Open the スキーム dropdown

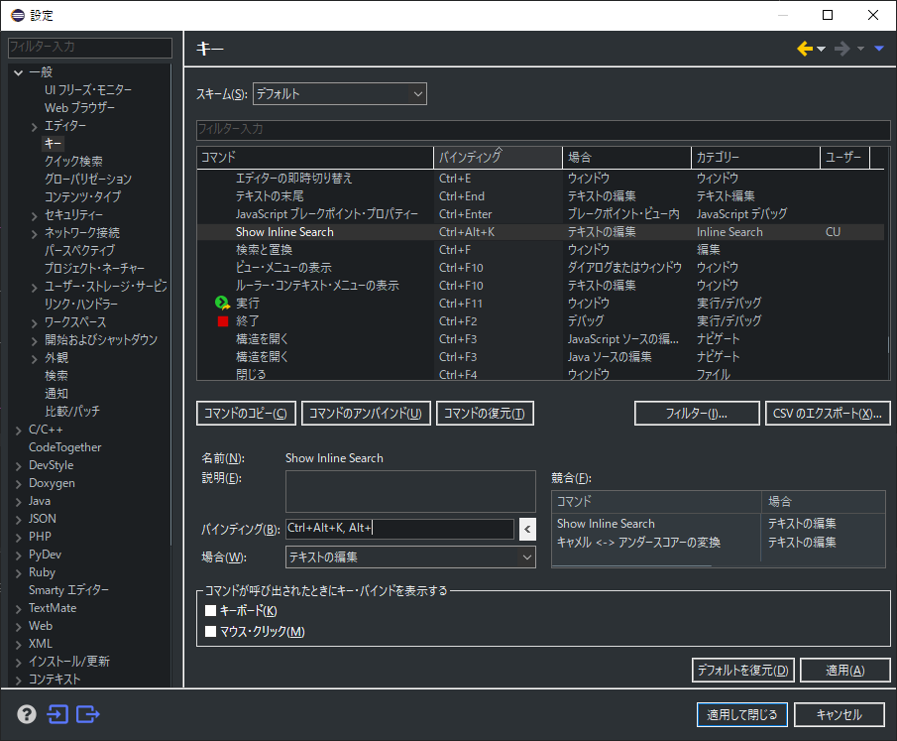pos(340,94)
